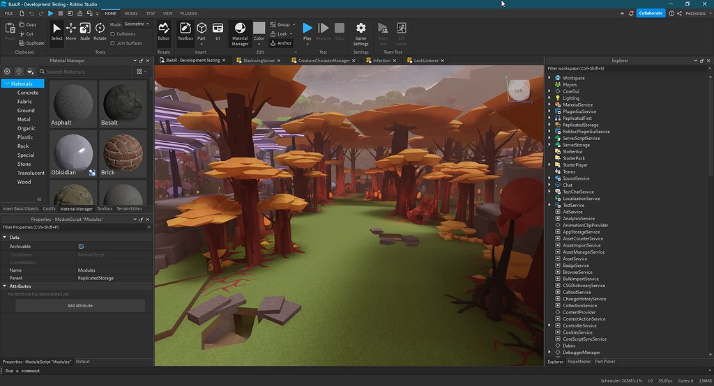Click the Group button
Image resolution: width=714 pixels, height=386 pixels.
click(x=282, y=24)
